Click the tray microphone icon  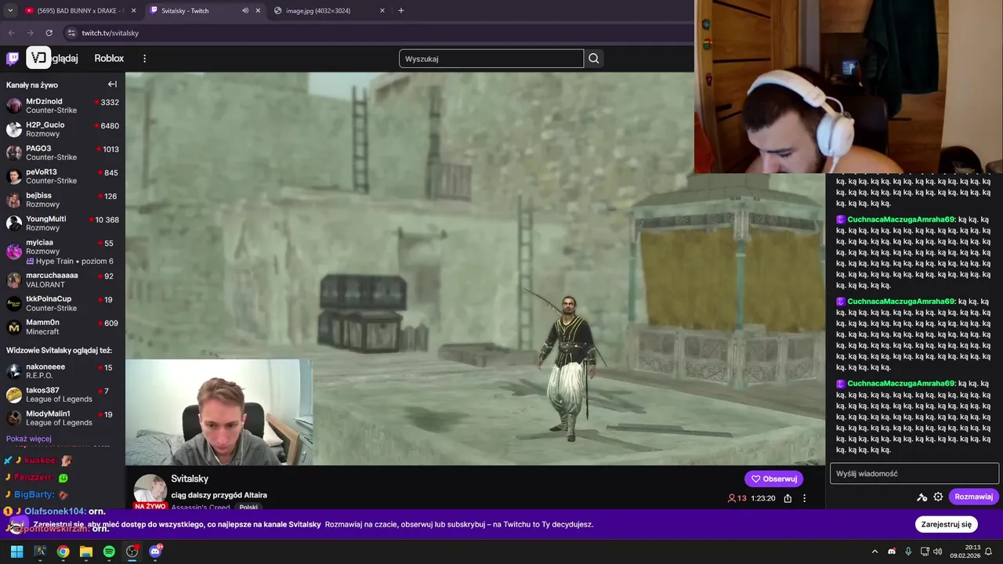click(908, 551)
